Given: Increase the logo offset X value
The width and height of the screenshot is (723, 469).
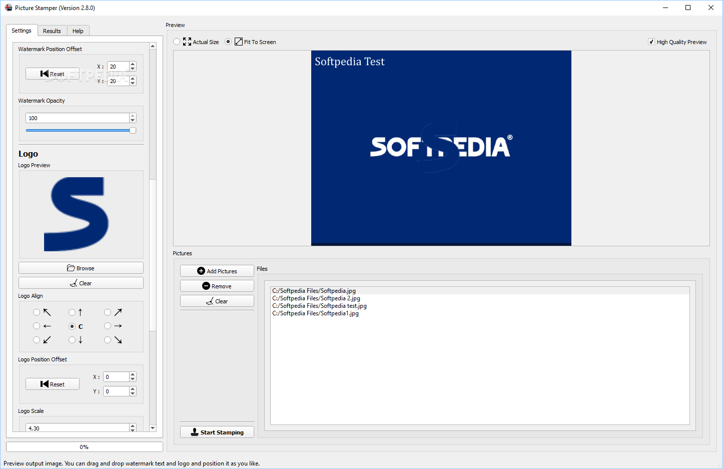Looking at the screenshot, I should pyautogui.click(x=133, y=374).
